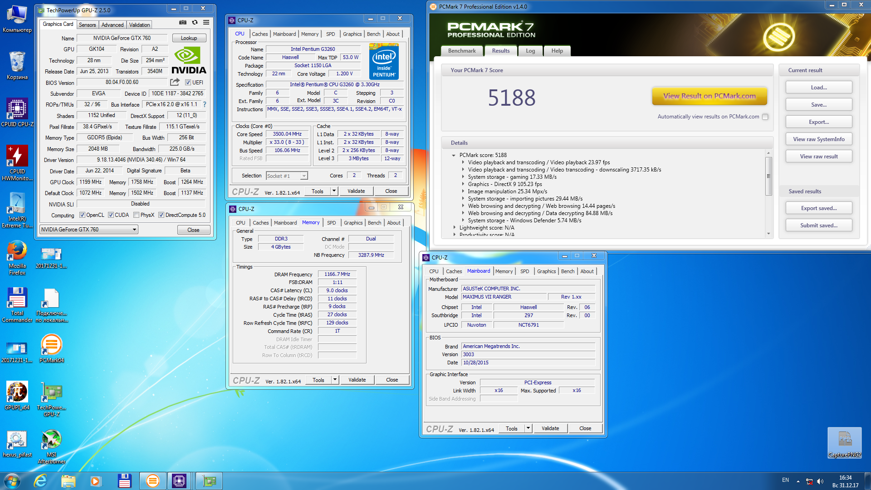Viewport: 871px width, 490px height.
Task: Open the Caches tab in CPU window
Action: click(x=260, y=34)
